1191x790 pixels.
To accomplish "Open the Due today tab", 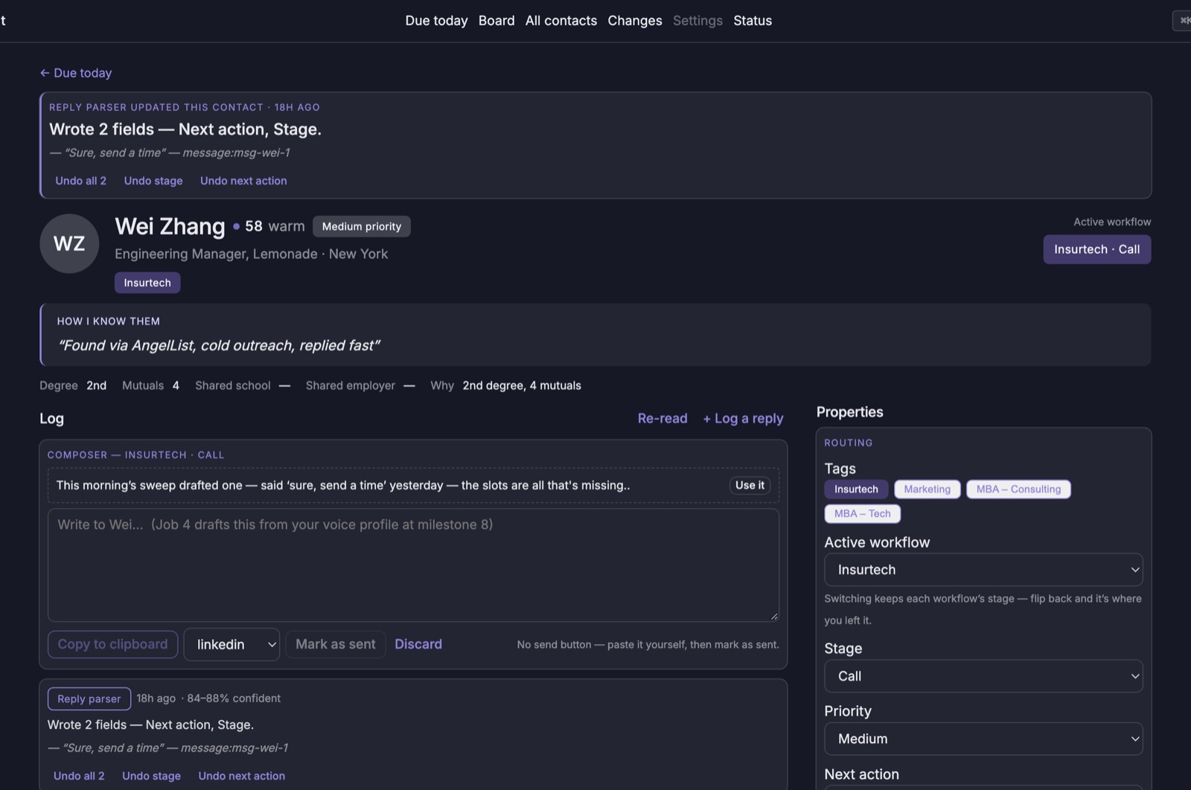I will click(436, 21).
